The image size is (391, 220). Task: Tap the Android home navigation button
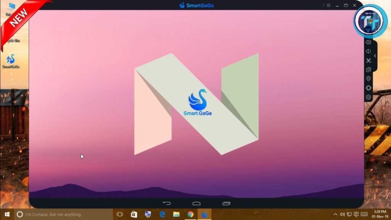click(197, 203)
